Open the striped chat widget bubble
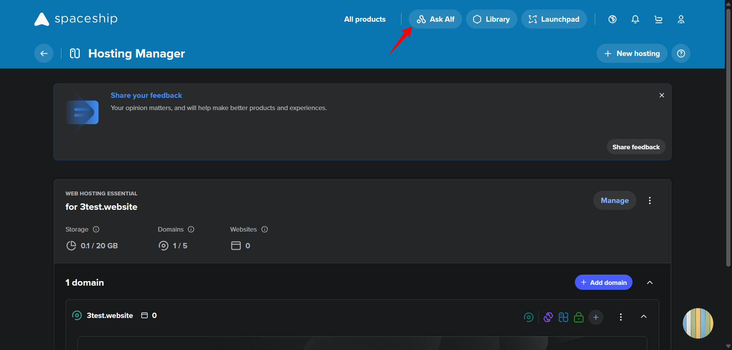 [698, 323]
